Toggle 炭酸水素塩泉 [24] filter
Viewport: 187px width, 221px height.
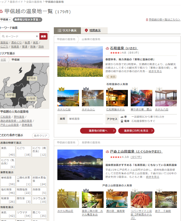tap(39, 181)
